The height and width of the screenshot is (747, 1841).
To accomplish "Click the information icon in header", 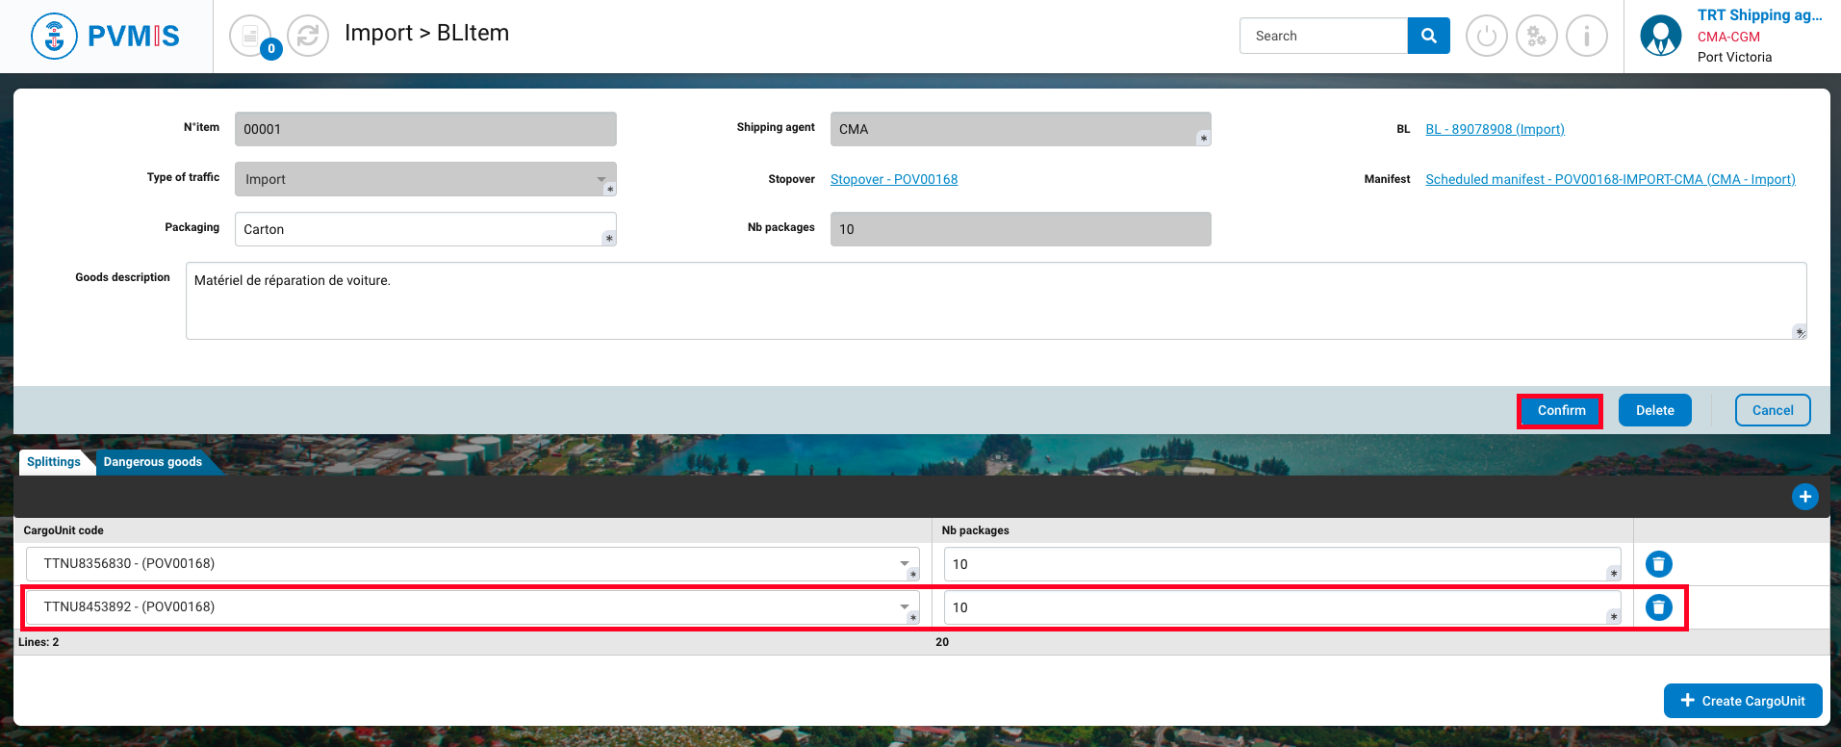I will pos(1586,37).
